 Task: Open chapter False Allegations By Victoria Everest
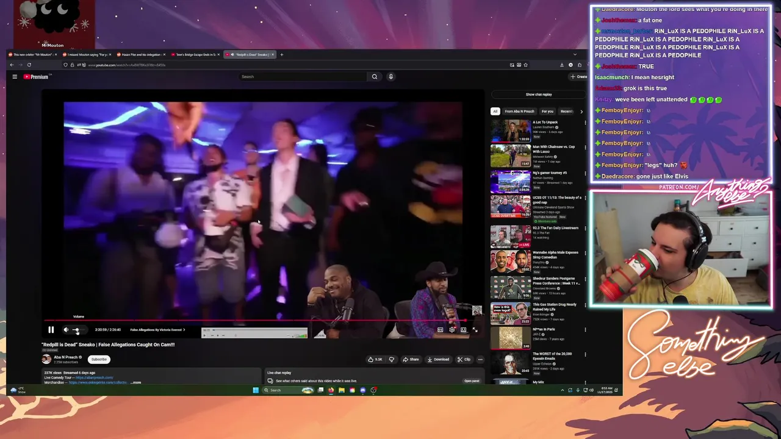(157, 330)
